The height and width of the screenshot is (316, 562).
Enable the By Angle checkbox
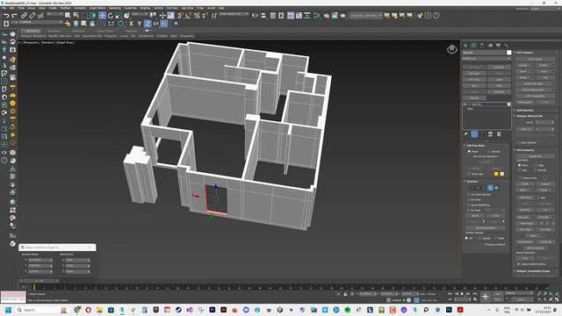click(468, 211)
